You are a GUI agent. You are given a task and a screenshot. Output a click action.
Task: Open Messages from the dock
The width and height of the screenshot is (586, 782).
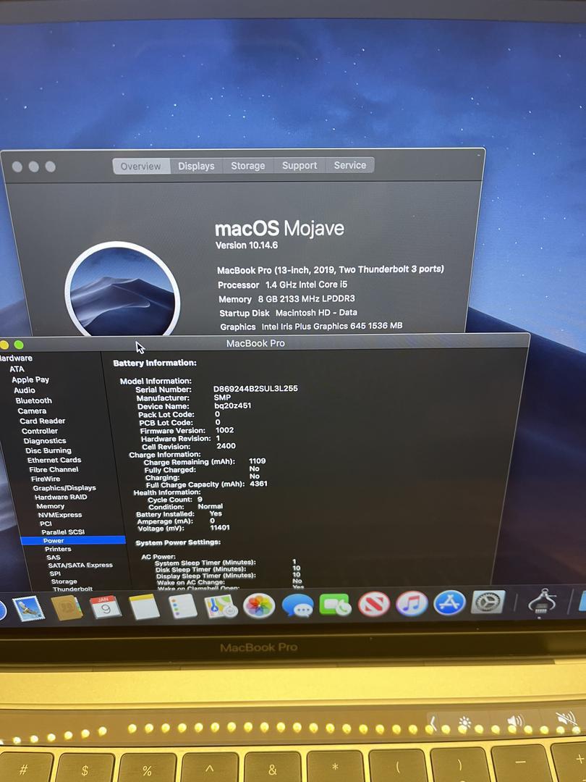click(297, 605)
